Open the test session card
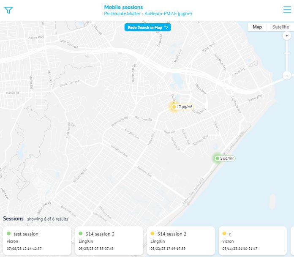 (37, 241)
